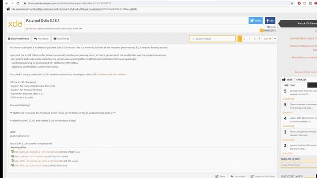
Task: Click the browser address bar URL
Action: (69, 3)
